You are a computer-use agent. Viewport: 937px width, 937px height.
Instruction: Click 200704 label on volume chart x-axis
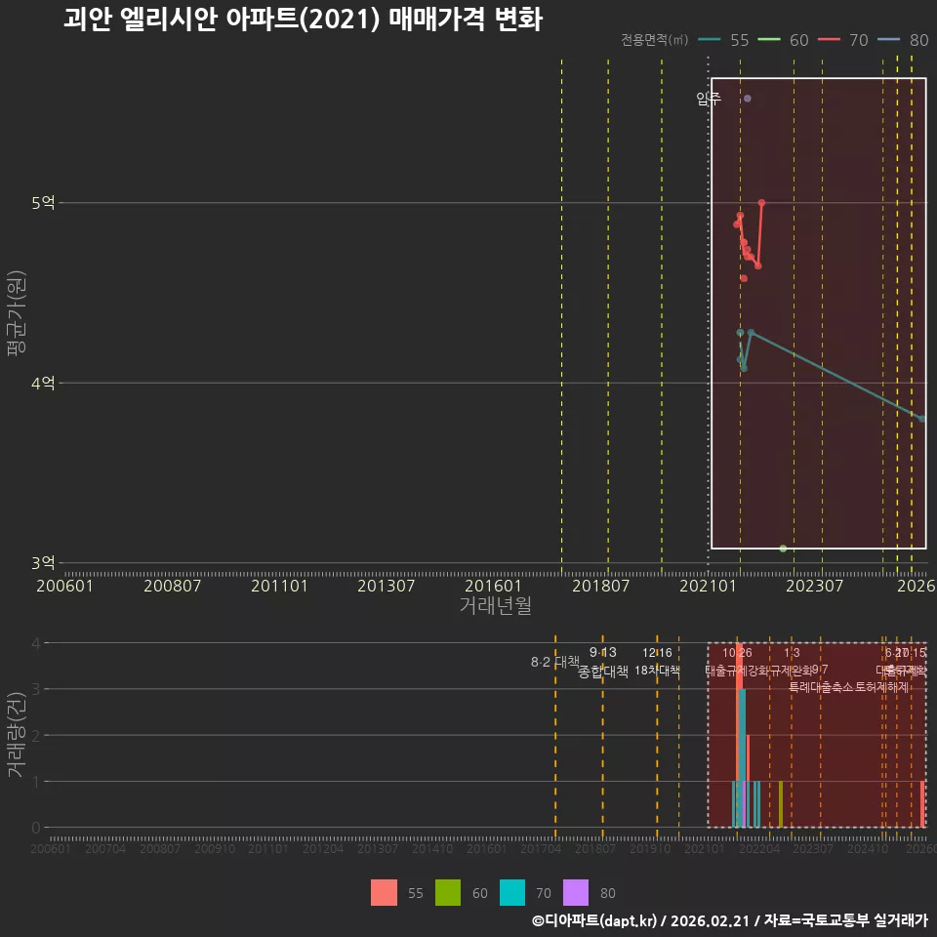coord(105,848)
